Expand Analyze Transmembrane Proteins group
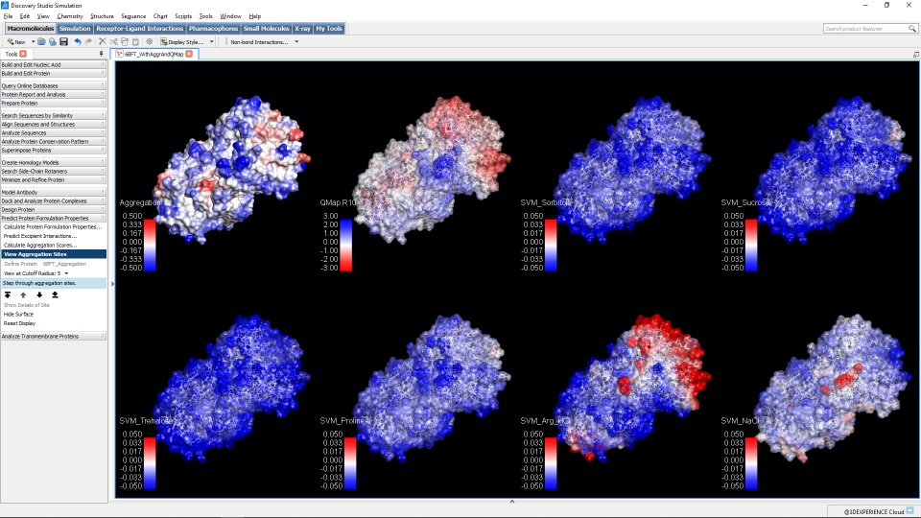Image resolution: width=921 pixels, height=518 pixels. [53, 337]
